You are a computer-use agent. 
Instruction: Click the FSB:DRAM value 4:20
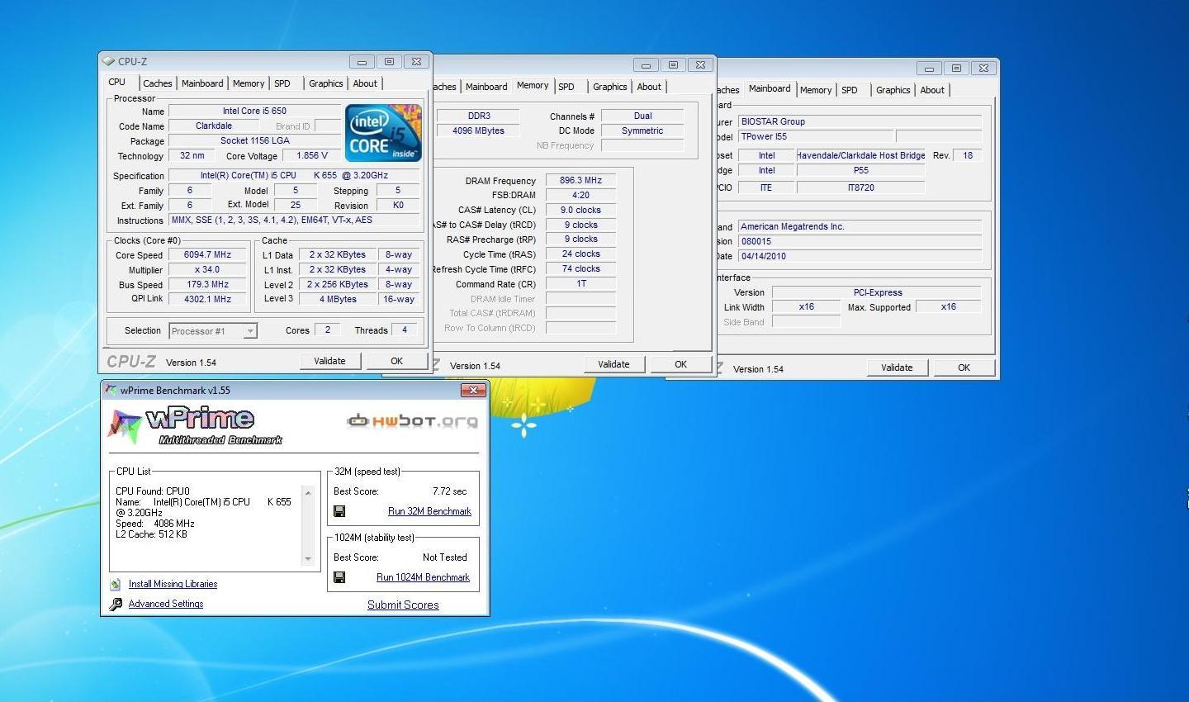[580, 195]
